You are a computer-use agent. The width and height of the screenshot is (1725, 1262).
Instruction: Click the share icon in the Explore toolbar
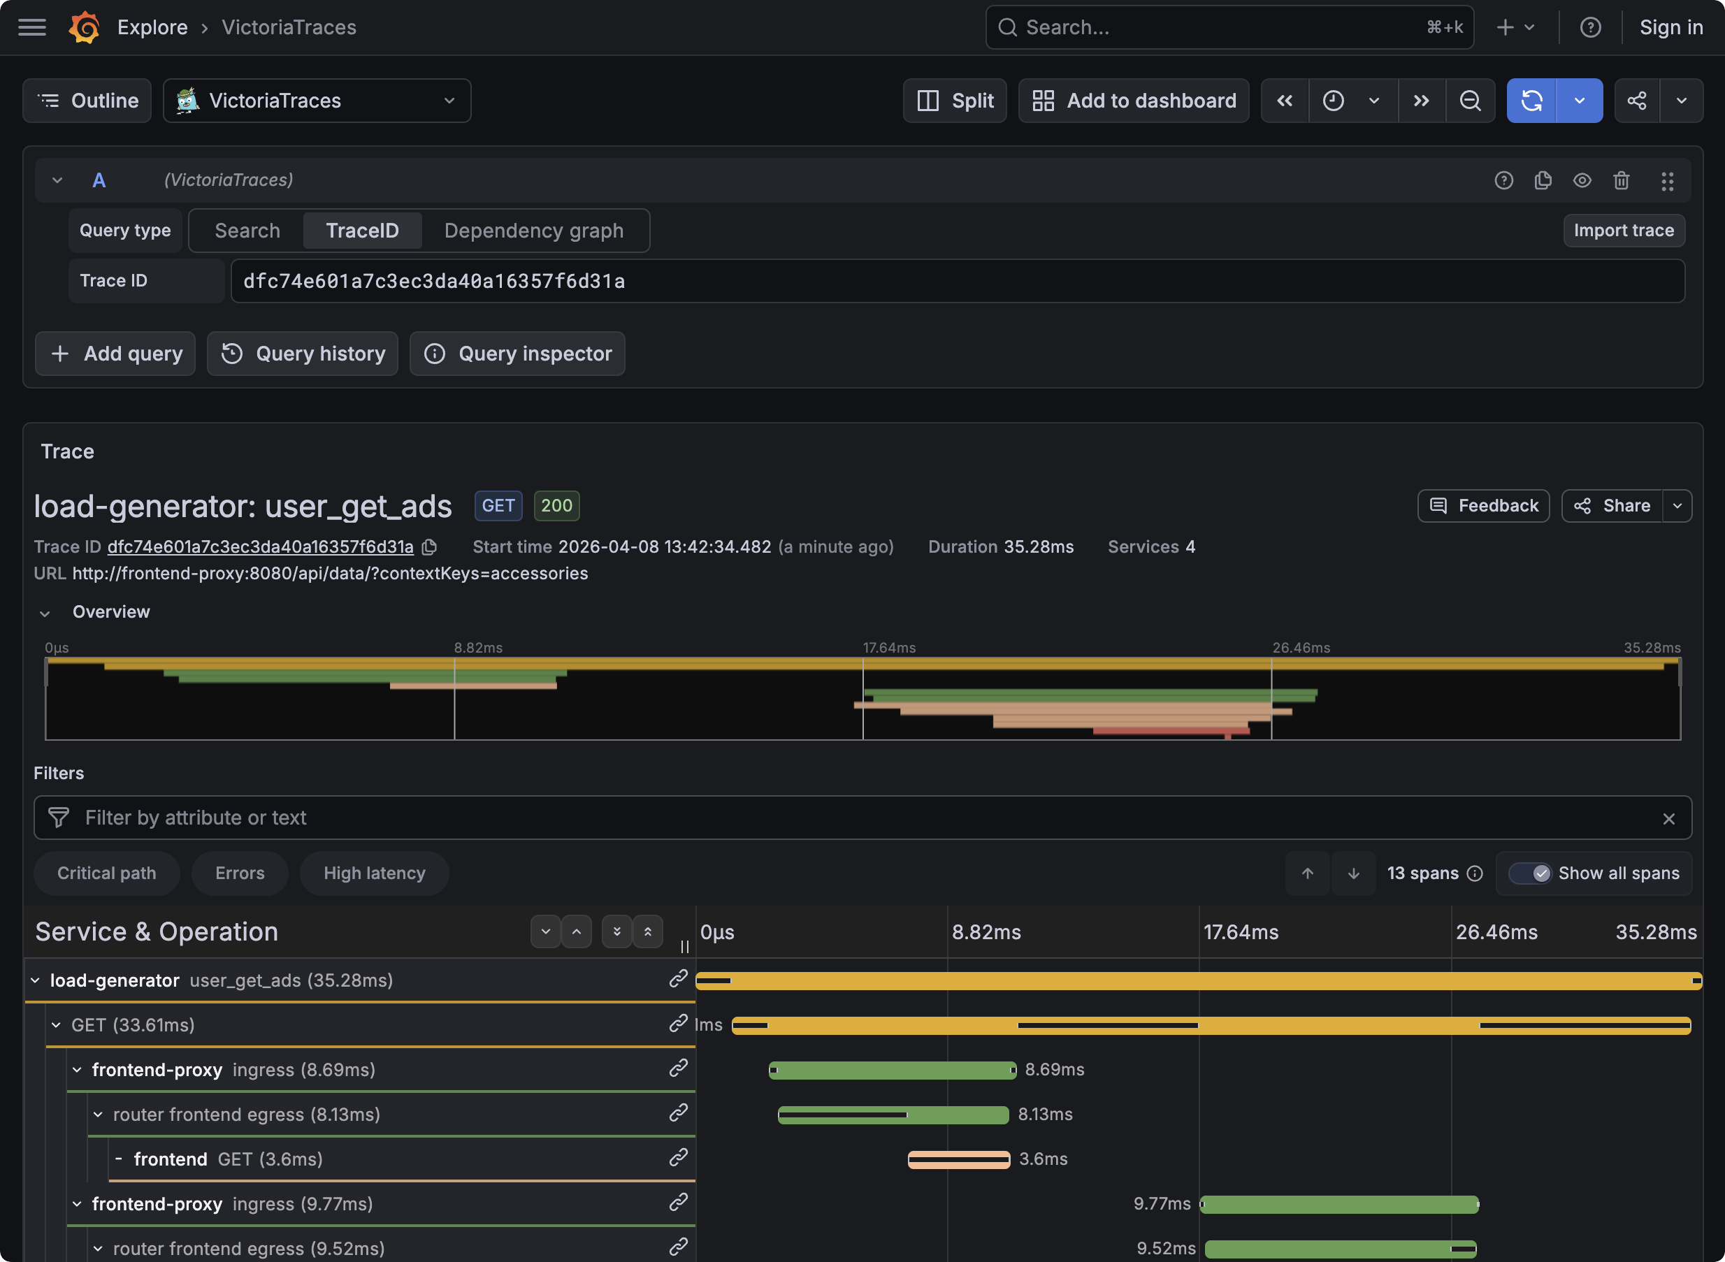coord(1636,101)
